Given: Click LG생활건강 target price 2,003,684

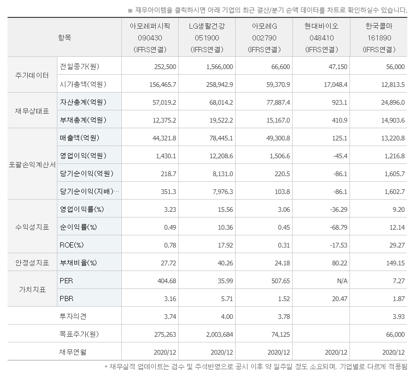Looking at the screenshot, I should 220,334.
